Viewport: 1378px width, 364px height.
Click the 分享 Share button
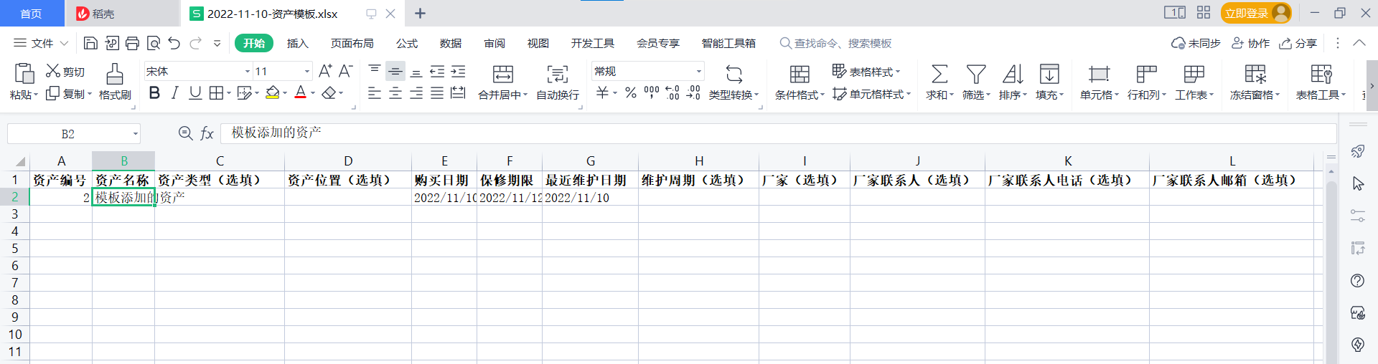point(1298,44)
